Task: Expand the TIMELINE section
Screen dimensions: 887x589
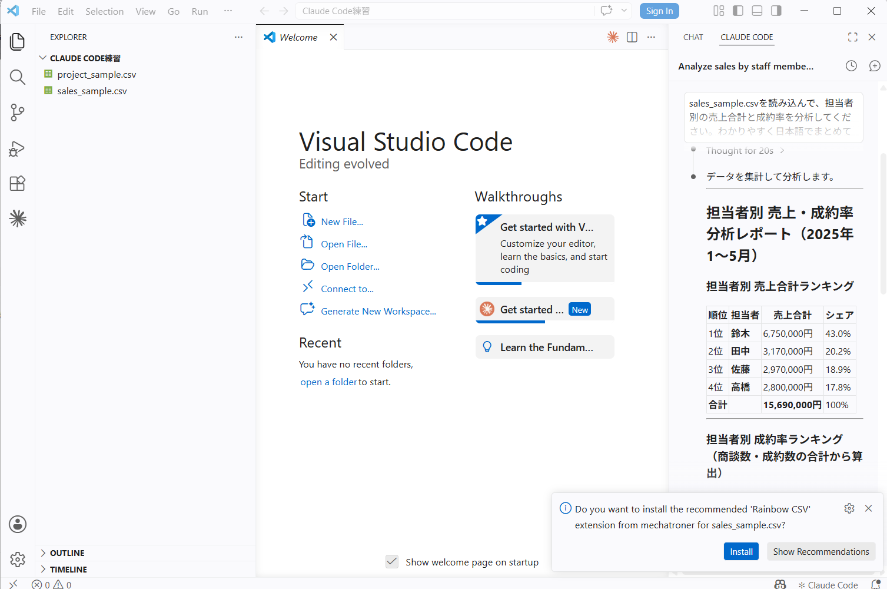Action: click(68, 570)
